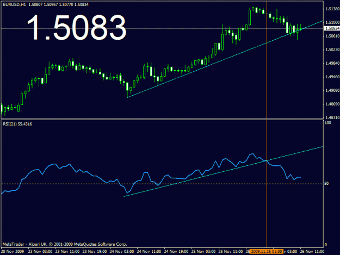
Task: Click the 1.49460 price axis label
Action: pyautogui.click(x=332, y=77)
